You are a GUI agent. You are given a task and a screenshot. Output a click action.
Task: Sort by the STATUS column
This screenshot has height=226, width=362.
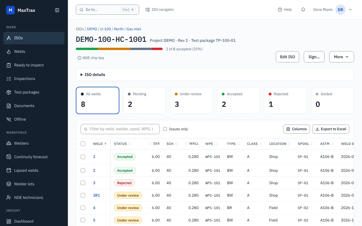pos(122,144)
